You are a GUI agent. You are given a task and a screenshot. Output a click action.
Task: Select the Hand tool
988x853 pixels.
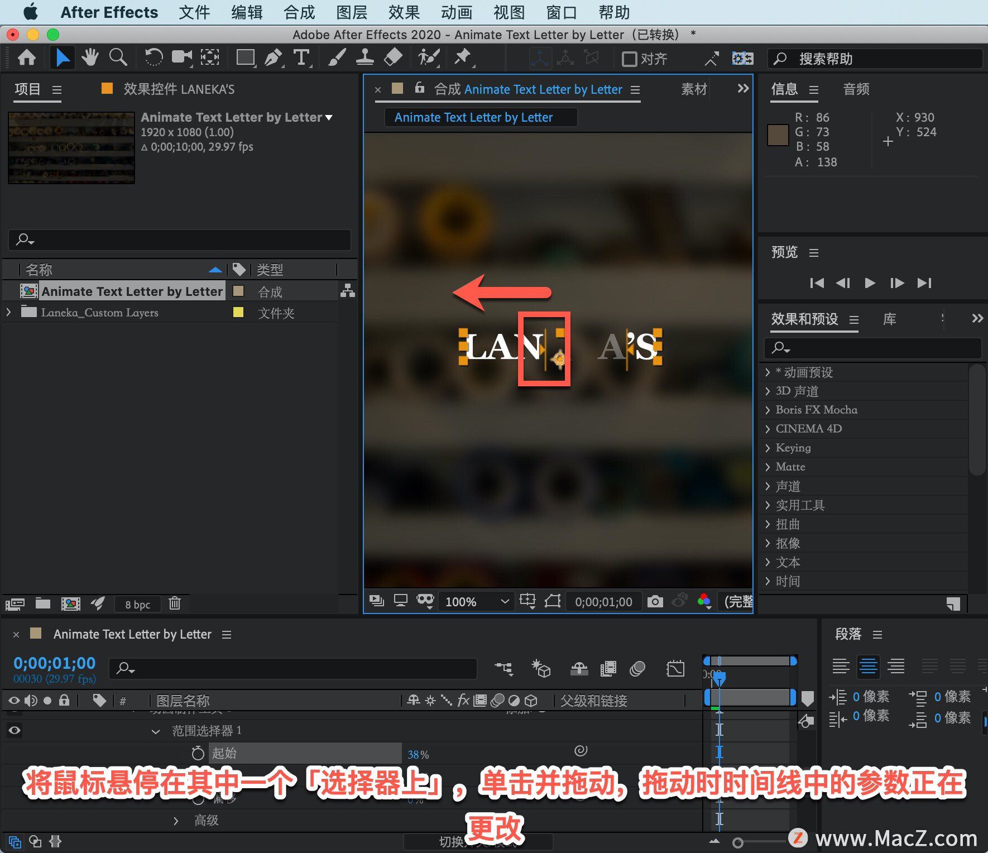click(89, 57)
